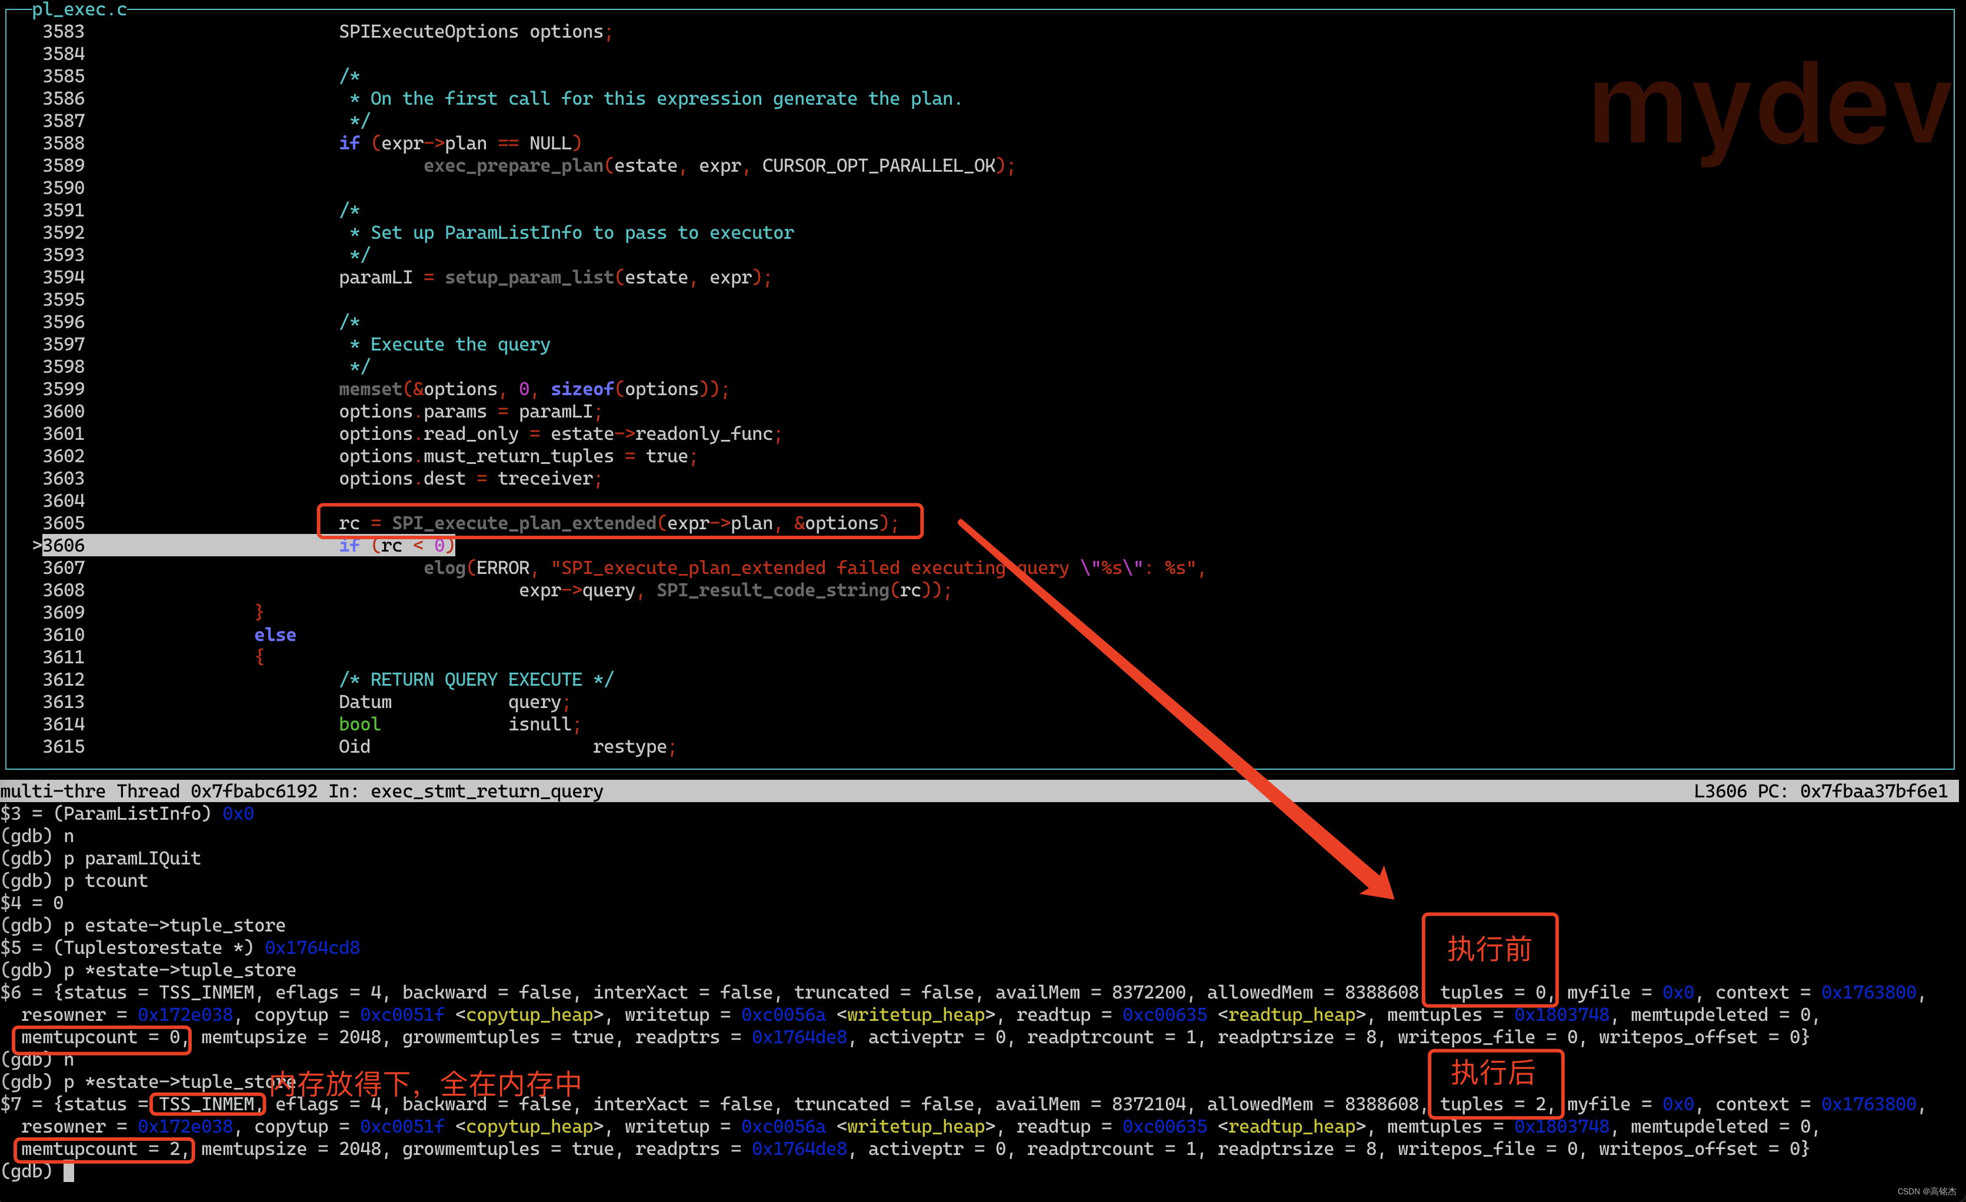Click the final (gdb) prompt cursor
Image resolution: width=1966 pixels, height=1202 pixels.
[69, 1171]
